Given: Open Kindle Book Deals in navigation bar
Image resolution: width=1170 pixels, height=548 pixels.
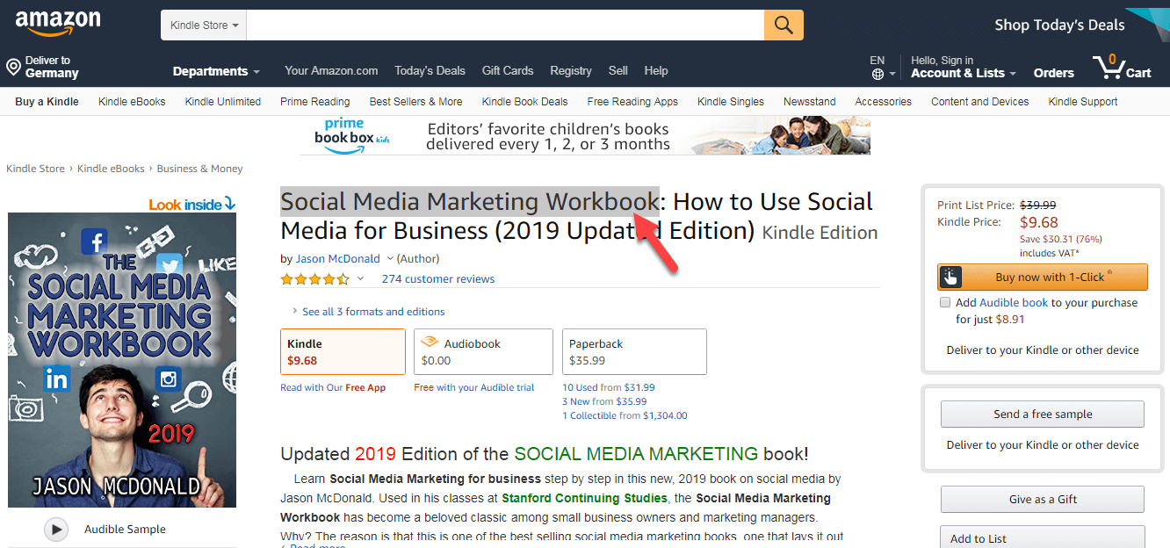Looking at the screenshot, I should click(524, 102).
